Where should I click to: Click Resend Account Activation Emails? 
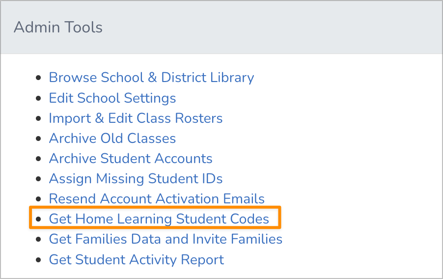tap(157, 199)
